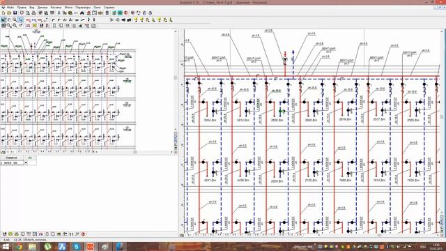Open the Итоги menu
The height and width of the screenshot is (251, 446).
point(68,8)
